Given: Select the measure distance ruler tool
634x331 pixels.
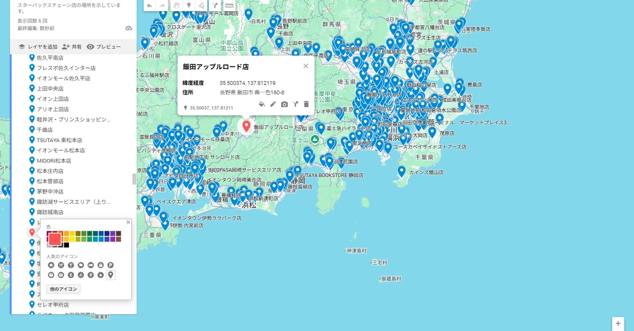Looking at the screenshot, I should [229, 5].
